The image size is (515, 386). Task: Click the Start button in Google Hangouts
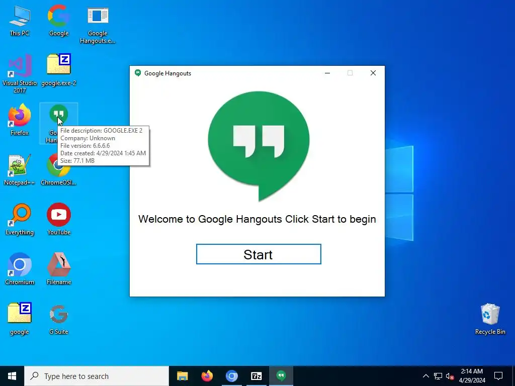[259, 254]
